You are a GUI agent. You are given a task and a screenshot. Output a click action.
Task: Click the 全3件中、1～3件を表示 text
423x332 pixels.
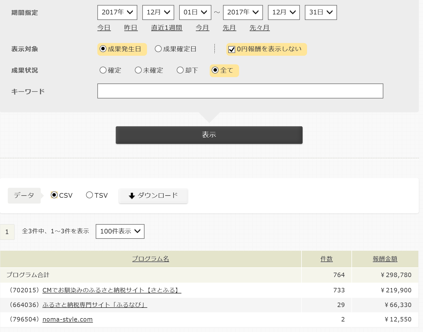(x=55, y=231)
